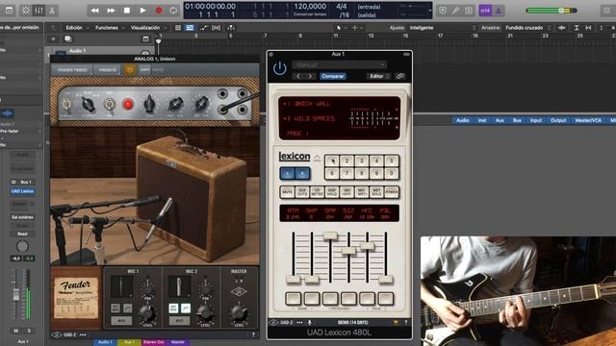Click the MIC 1 mute button

tap(121, 321)
